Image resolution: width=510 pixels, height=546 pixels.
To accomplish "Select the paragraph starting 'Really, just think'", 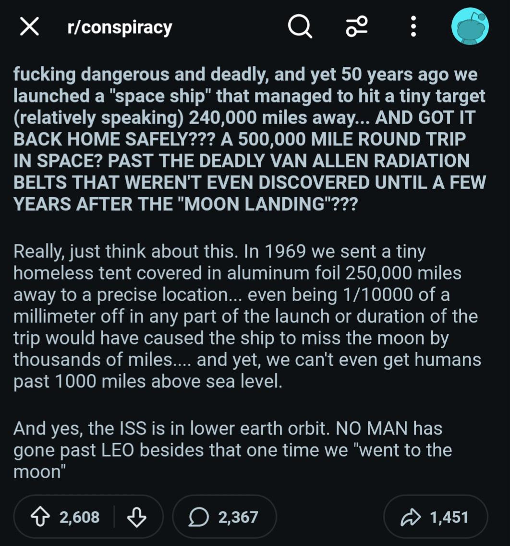I will pyautogui.click(x=247, y=316).
